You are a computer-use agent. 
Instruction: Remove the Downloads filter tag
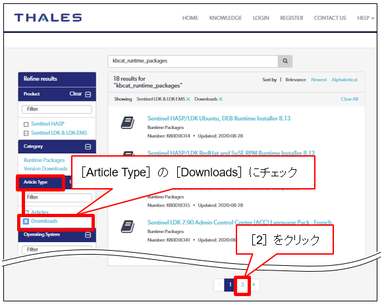(221, 99)
